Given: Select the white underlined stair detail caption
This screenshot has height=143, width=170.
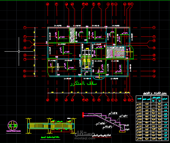Looking at the screenshot, I should click(101, 135).
